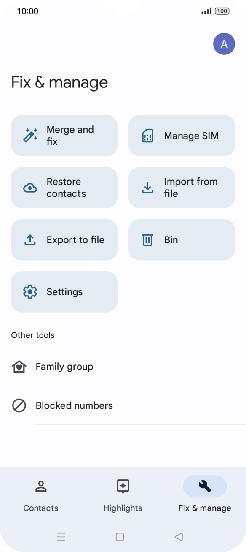Open Export to file option
This screenshot has width=246, height=552.
click(64, 240)
